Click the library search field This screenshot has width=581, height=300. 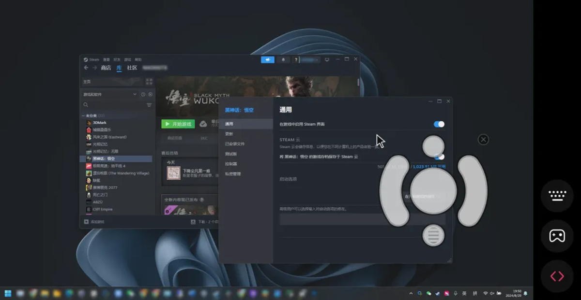point(113,105)
